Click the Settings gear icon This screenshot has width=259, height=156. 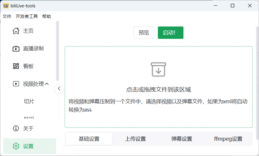(16, 146)
